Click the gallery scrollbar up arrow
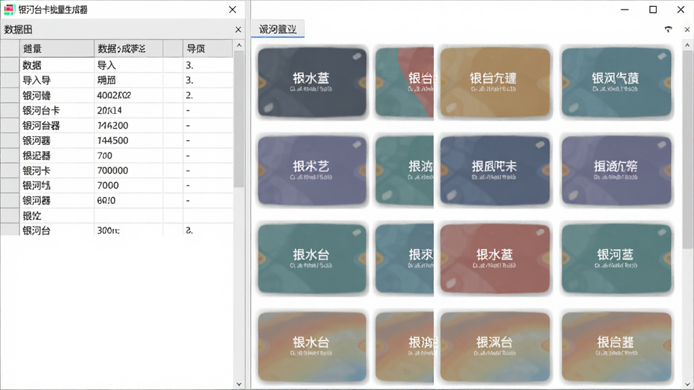This screenshot has height=390, width=694. point(687,45)
